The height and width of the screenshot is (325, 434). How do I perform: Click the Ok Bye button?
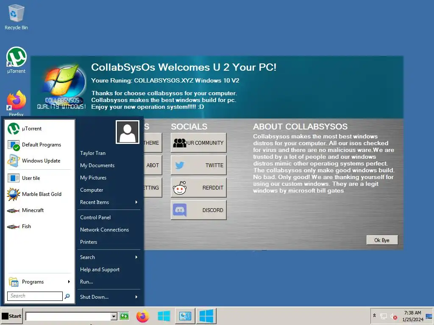[x=382, y=240]
